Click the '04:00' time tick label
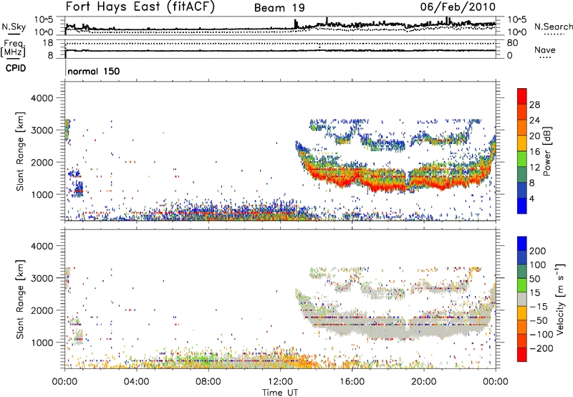Viewport: 573px width, 397px height. pyautogui.click(x=136, y=382)
